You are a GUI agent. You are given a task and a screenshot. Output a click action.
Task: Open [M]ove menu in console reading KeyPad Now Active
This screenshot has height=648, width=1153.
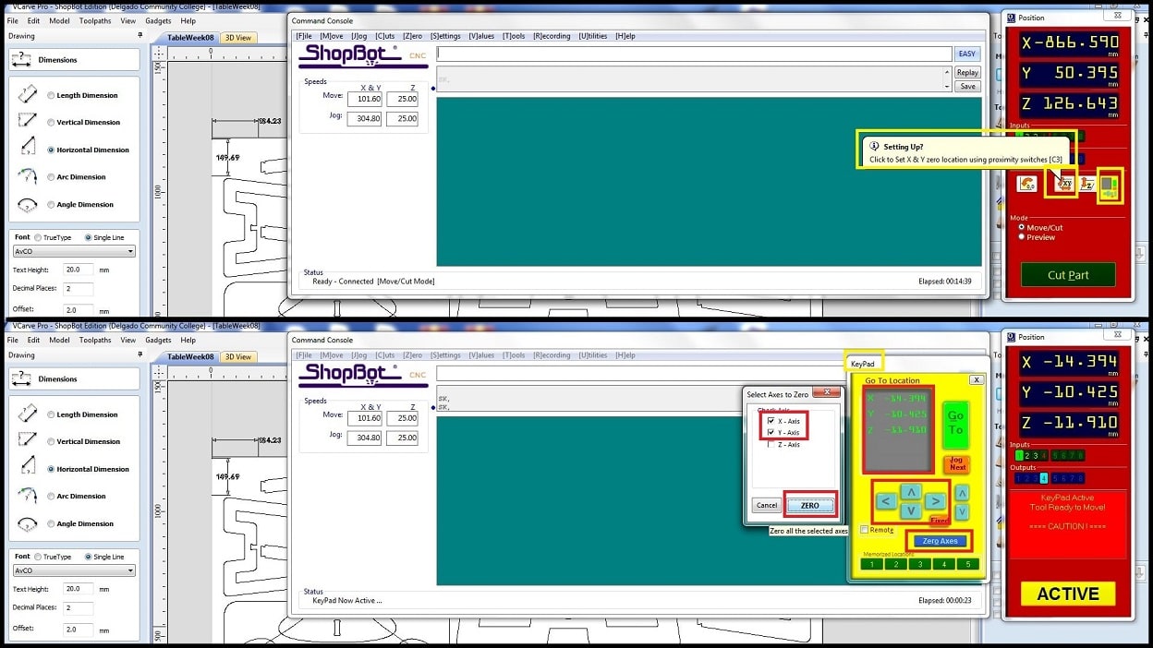(332, 355)
